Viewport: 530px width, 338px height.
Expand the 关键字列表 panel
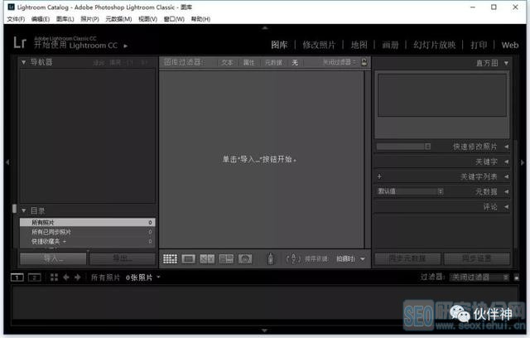(506, 176)
